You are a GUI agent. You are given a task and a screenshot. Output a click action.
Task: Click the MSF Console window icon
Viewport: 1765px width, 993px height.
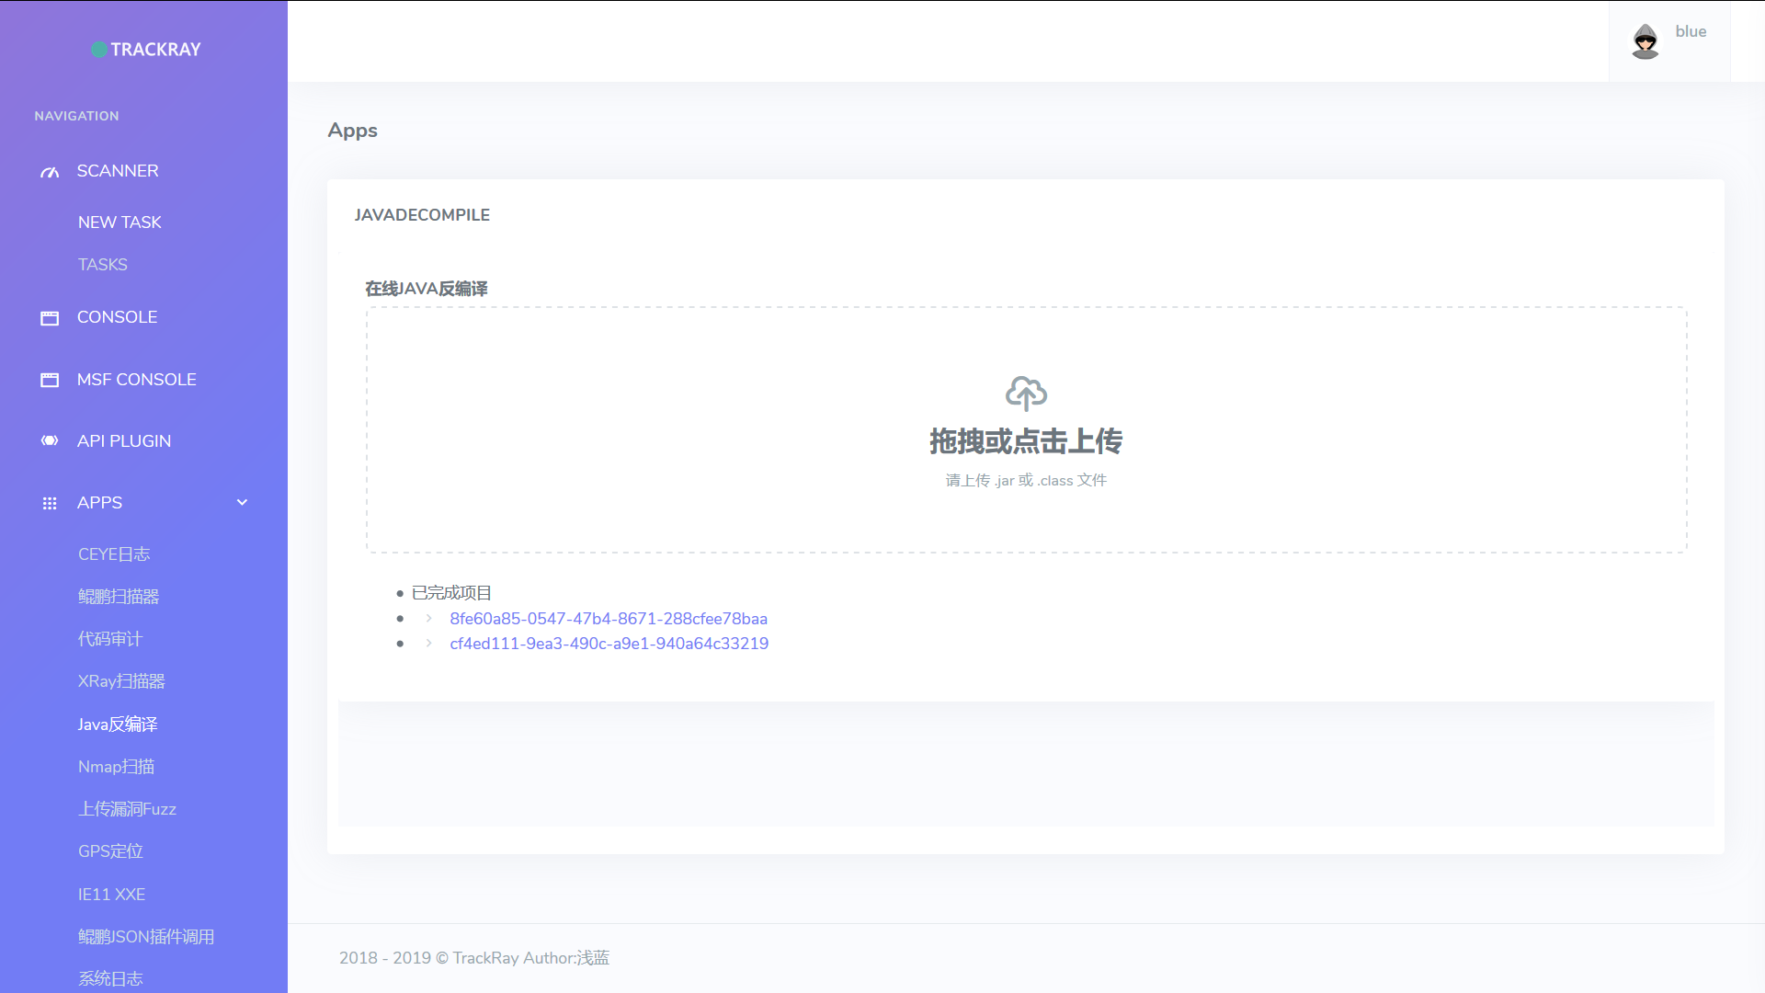[50, 380]
